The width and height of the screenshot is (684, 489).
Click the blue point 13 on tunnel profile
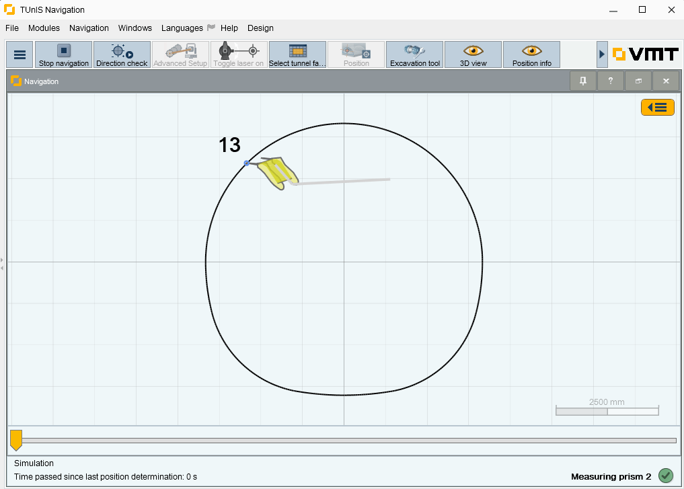(247, 163)
